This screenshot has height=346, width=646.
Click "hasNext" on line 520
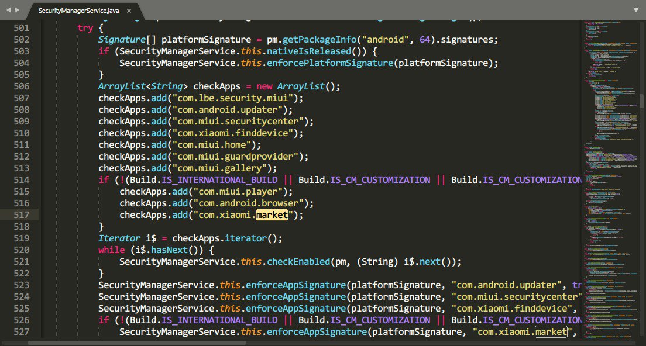point(169,250)
